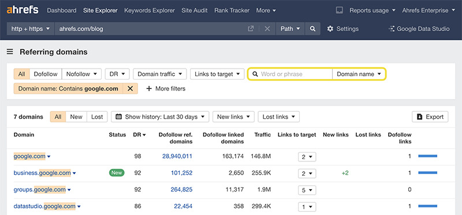Click the Word or phrase input

(x=290, y=74)
